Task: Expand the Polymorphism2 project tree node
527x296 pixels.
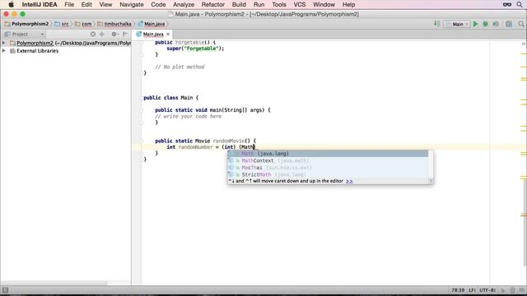Action: point(3,43)
